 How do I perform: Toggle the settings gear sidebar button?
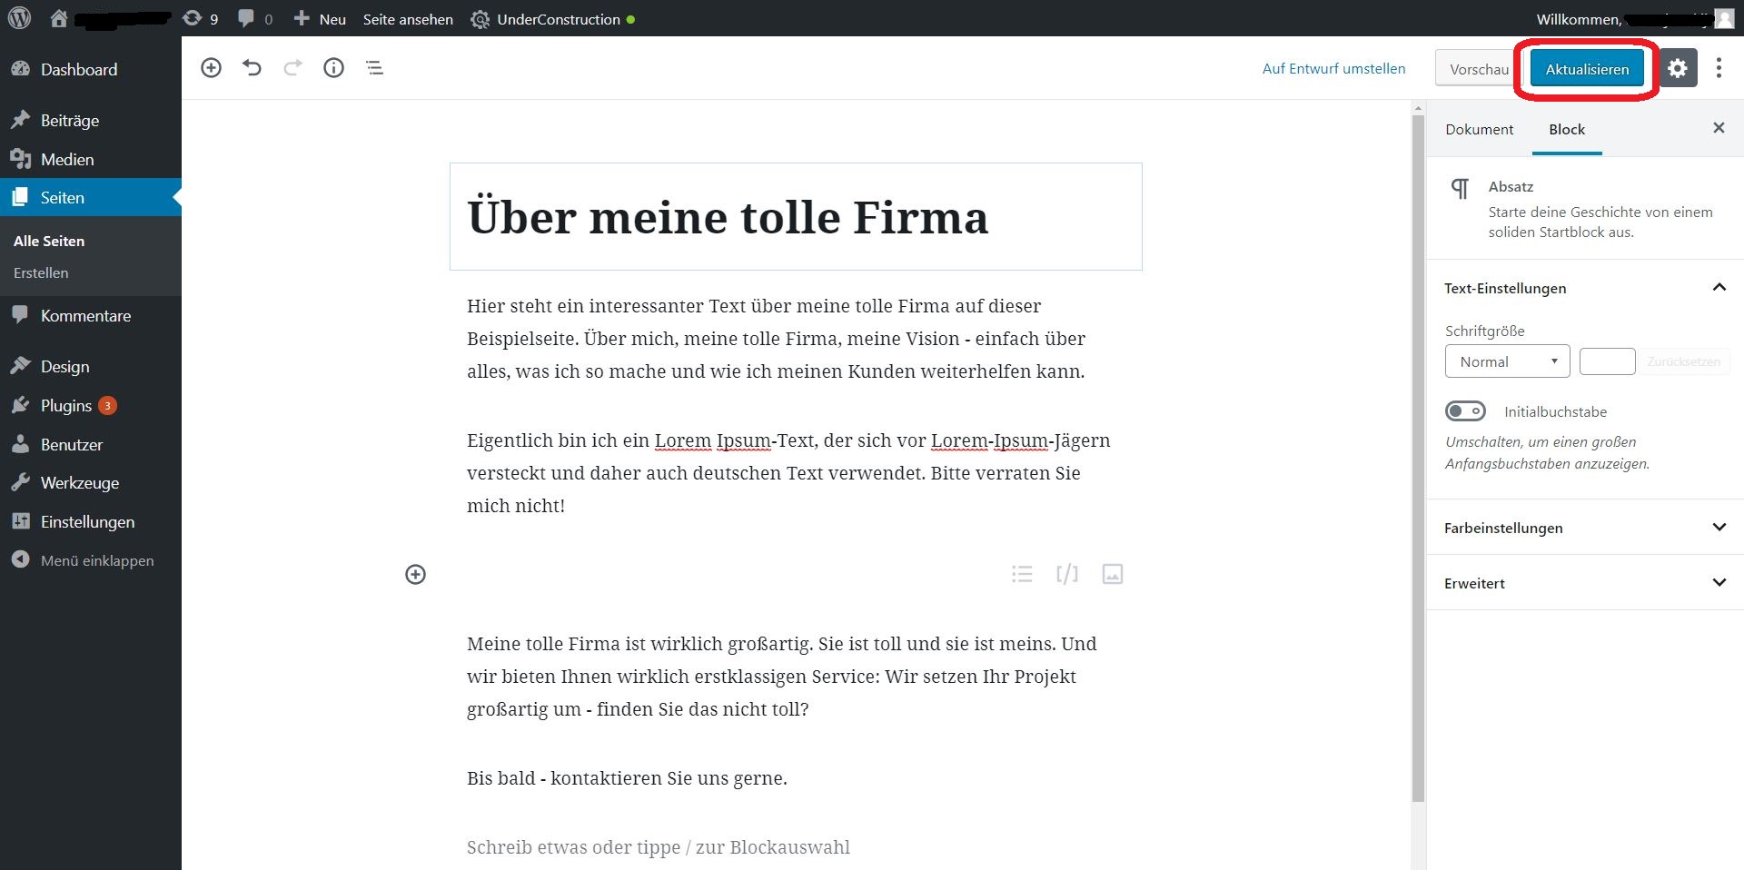pos(1678,68)
